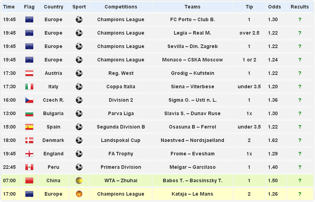Click the China flag icon

pos(29,181)
